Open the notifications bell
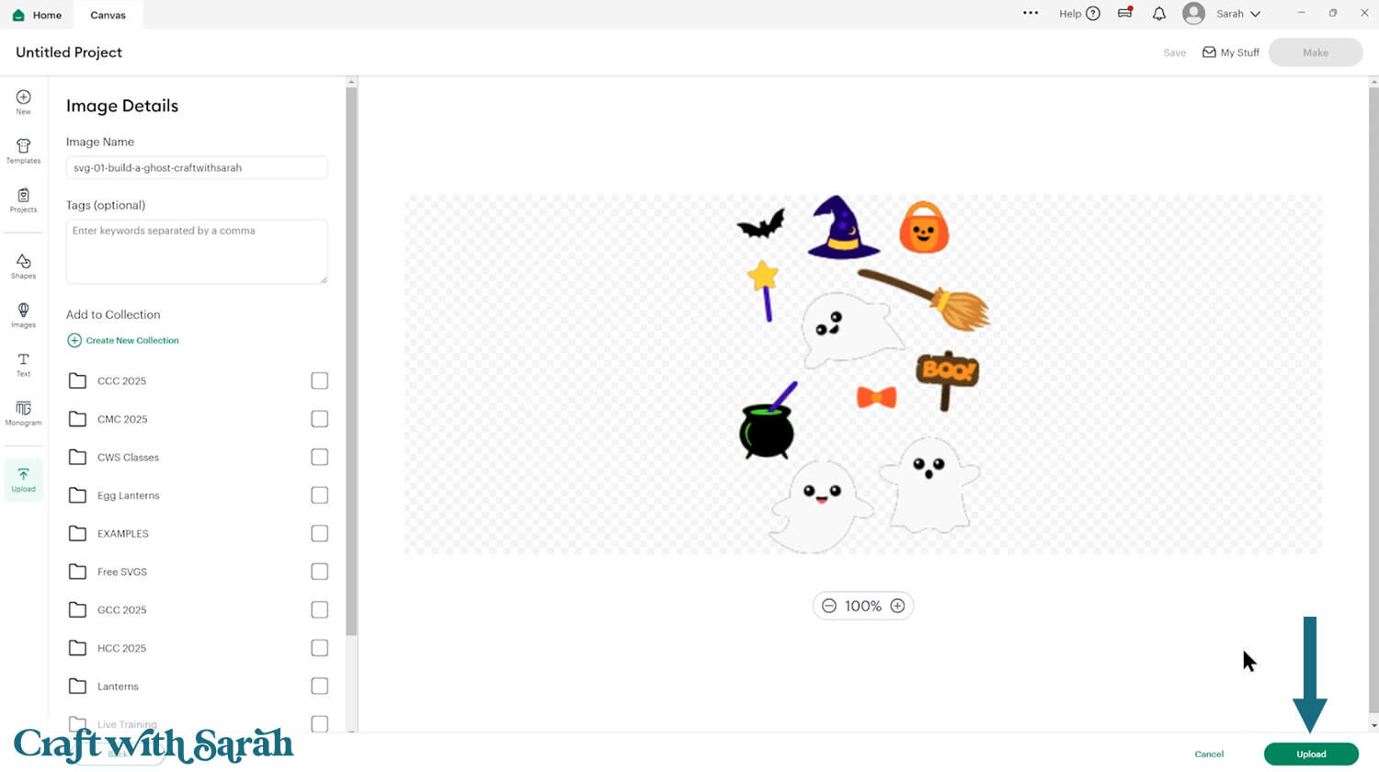This screenshot has width=1379, height=772. pyautogui.click(x=1158, y=14)
